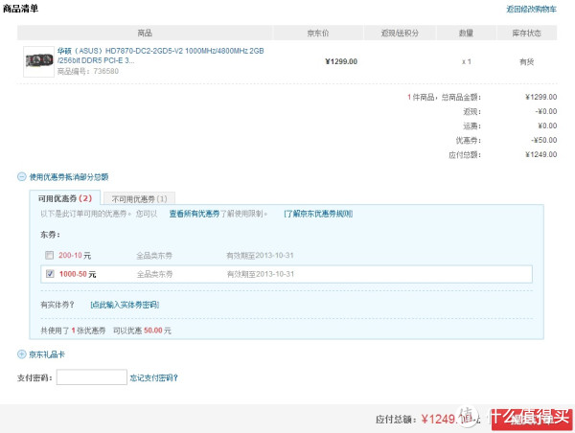Open the 查看所有优惠券 link

click(195, 214)
